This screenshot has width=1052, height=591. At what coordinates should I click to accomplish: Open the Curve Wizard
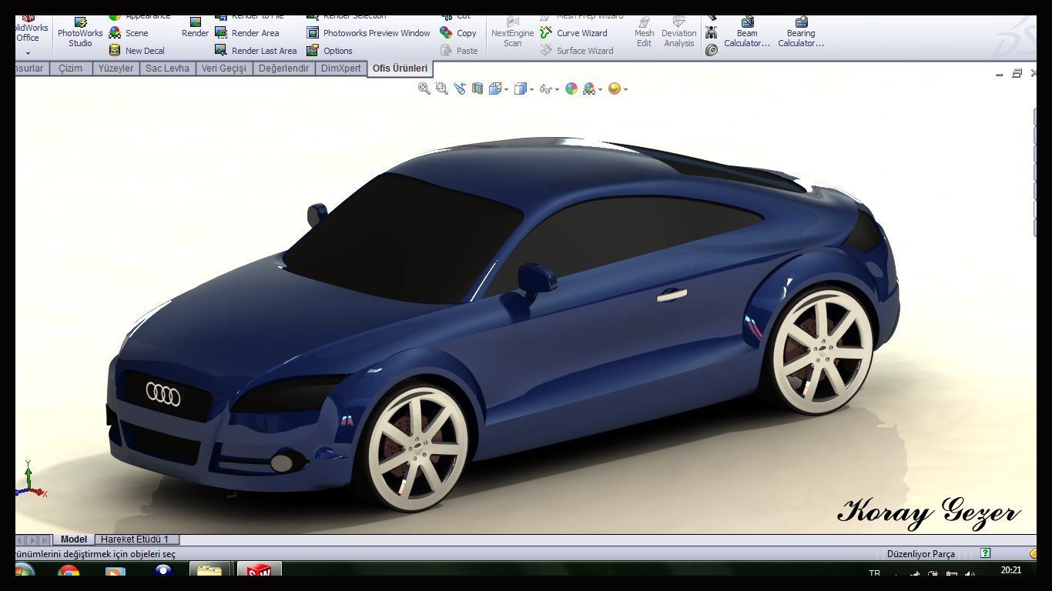(x=574, y=33)
